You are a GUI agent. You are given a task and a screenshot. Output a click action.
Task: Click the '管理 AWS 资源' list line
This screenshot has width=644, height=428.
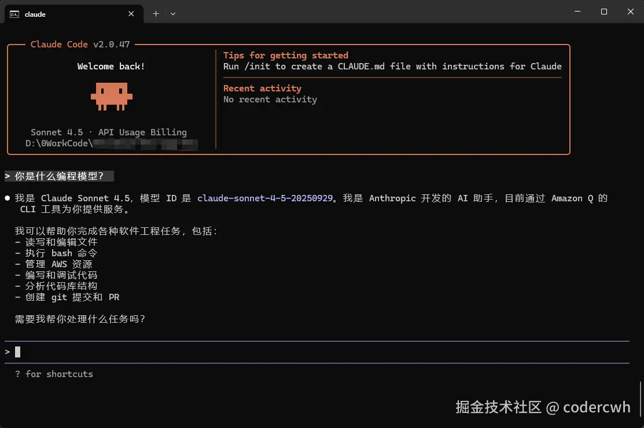(54, 264)
